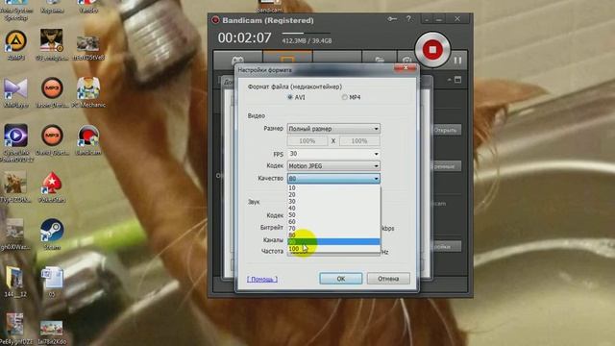Select the ntbvTD5tVe8 image file
This screenshot has height=346, width=615.
pos(88,47)
